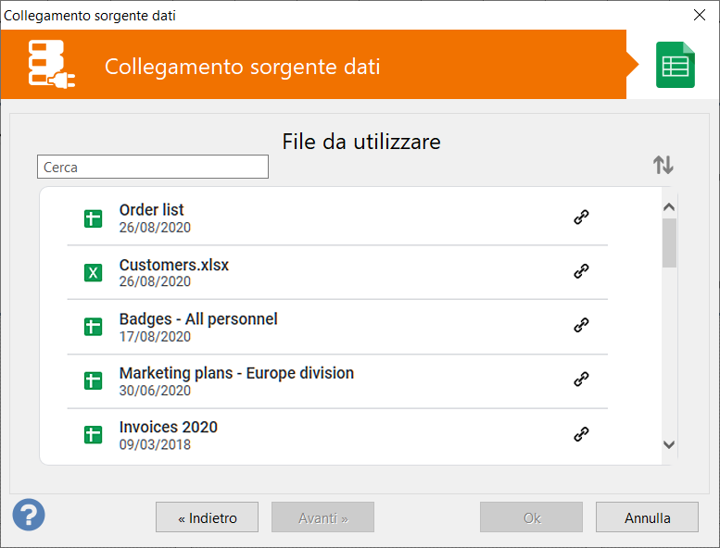Click the link icon for Customers.xlsx
This screenshot has width=720, height=548.
click(x=581, y=271)
